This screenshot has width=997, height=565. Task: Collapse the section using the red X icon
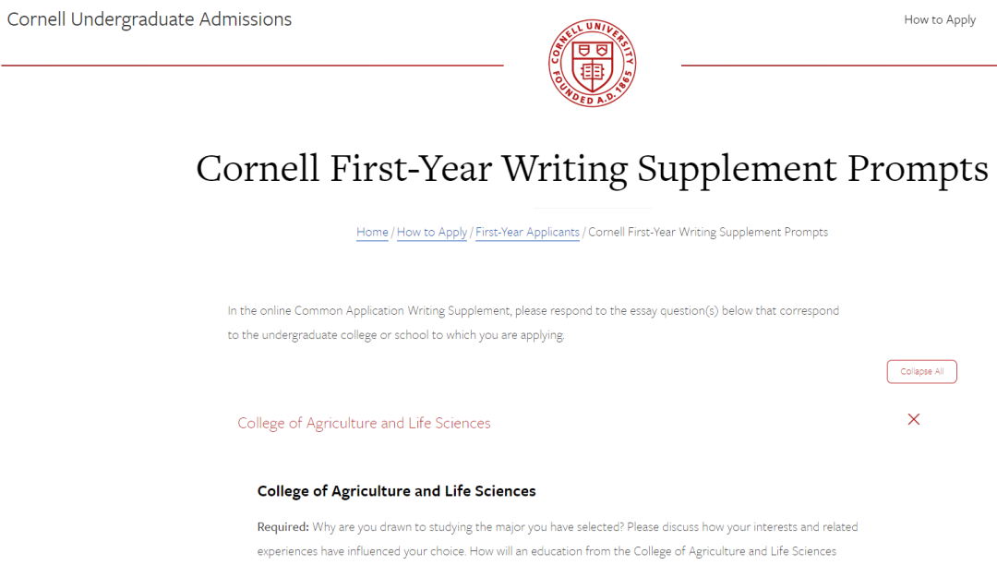914,419
